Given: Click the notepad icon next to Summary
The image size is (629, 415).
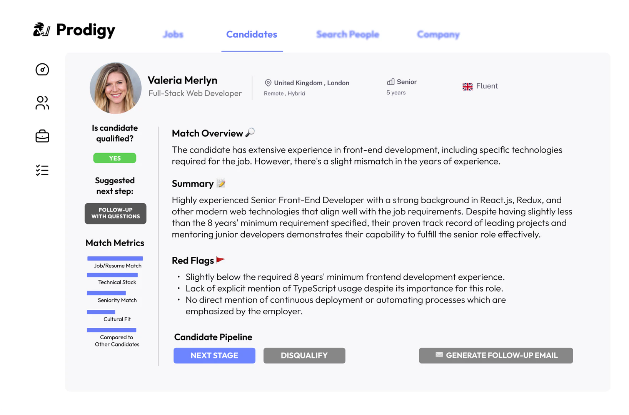Looking at the screenshot, I should [221, 183].
